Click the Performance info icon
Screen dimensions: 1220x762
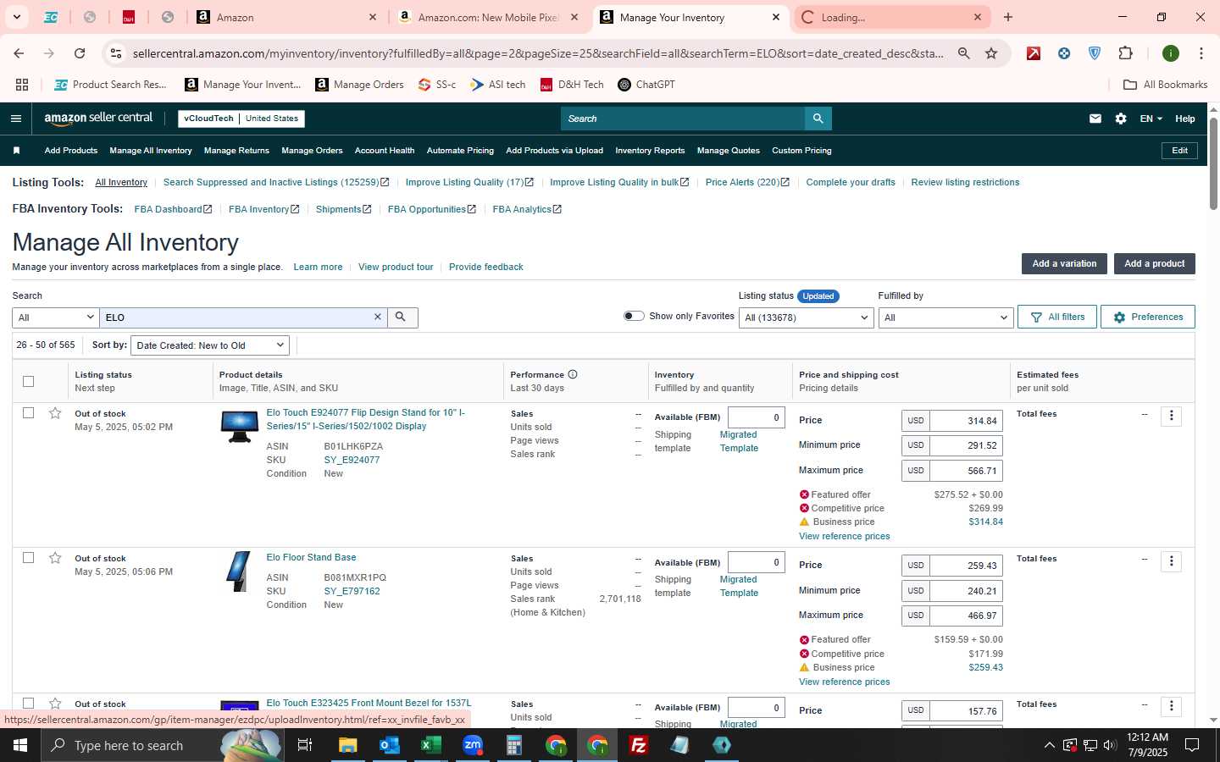click(x=573, y=374)
